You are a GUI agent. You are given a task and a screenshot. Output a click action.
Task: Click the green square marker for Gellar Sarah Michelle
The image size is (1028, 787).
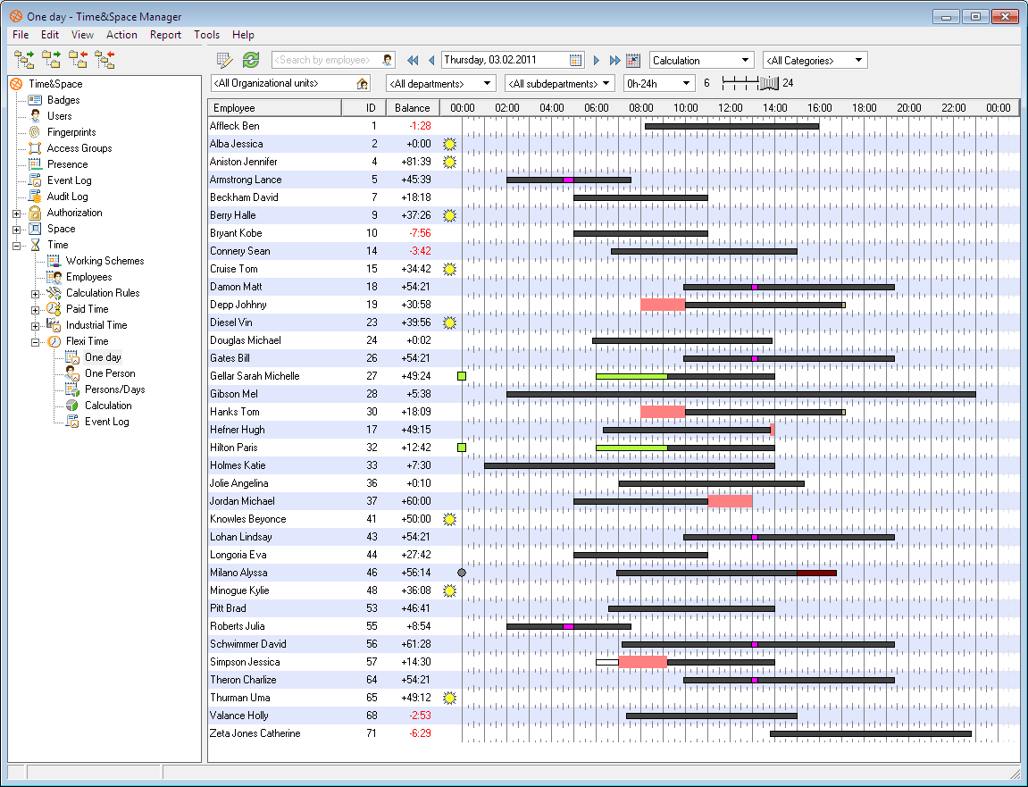[462, 376]
